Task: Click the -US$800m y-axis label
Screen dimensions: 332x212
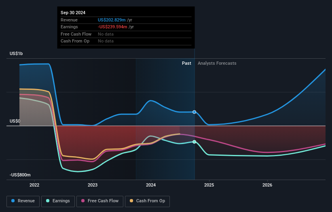Action: pyautogui.click(x=20, y=175)
